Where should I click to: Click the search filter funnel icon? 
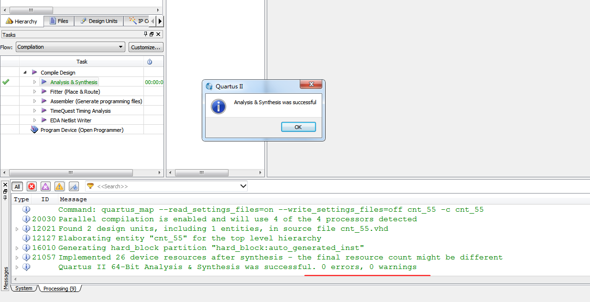[x=90, y=186]
